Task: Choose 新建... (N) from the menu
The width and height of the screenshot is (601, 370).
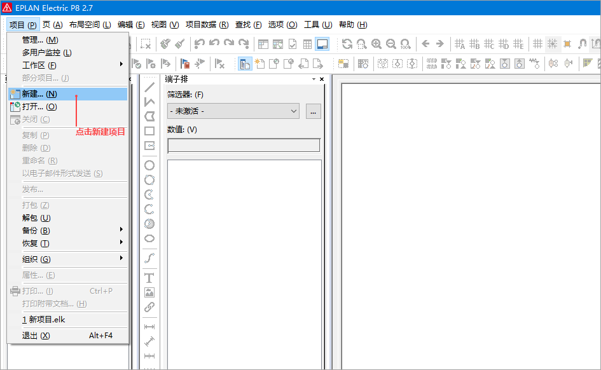Action: click(x=68, y=94)
